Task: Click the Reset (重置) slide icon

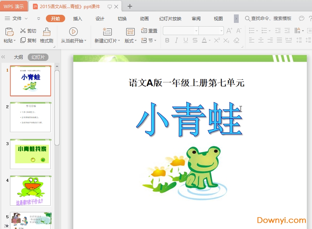Action: [144, 31]
